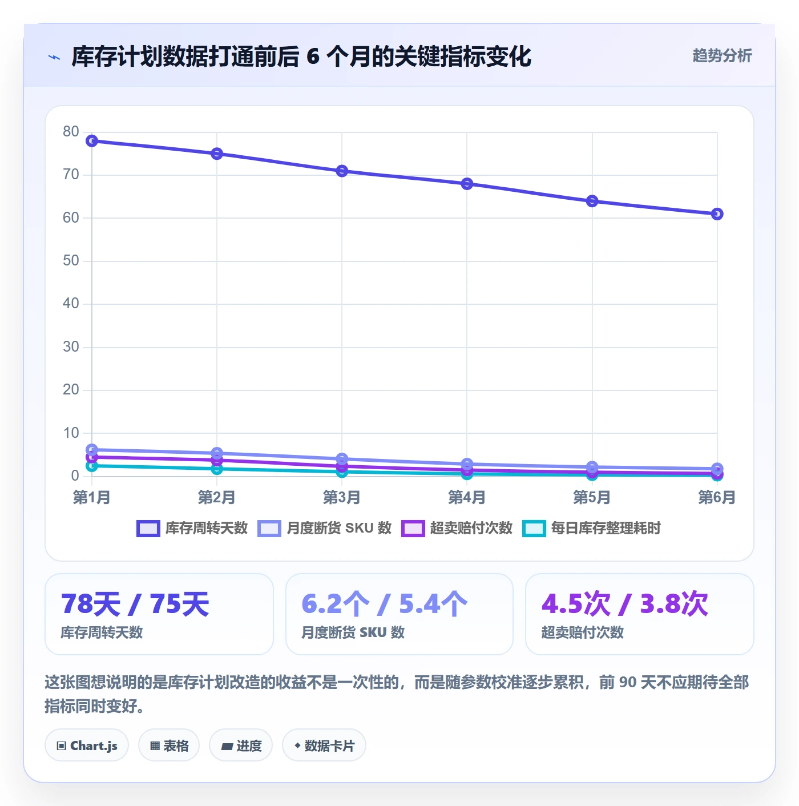This screenshot has width=799, height=806.
Task: Click the 月度断货 SKU 数 caption in the stat card
Action: point(353,632)
